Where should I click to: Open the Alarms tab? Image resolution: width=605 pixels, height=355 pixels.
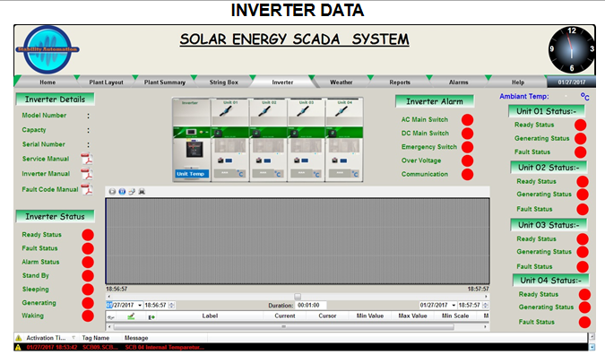(458, 82)
